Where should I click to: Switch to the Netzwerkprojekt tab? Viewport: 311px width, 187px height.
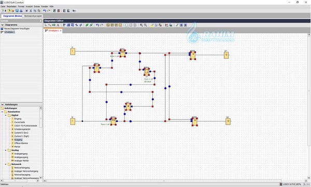pyautogui.click(x=33, y=16)
